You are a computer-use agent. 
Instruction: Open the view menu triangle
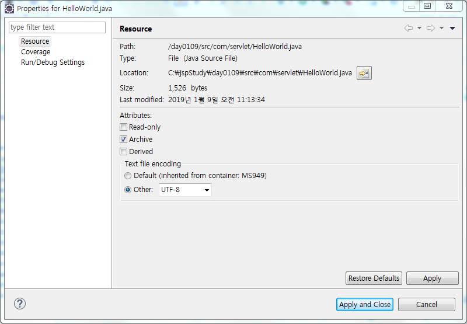[452, 28]
